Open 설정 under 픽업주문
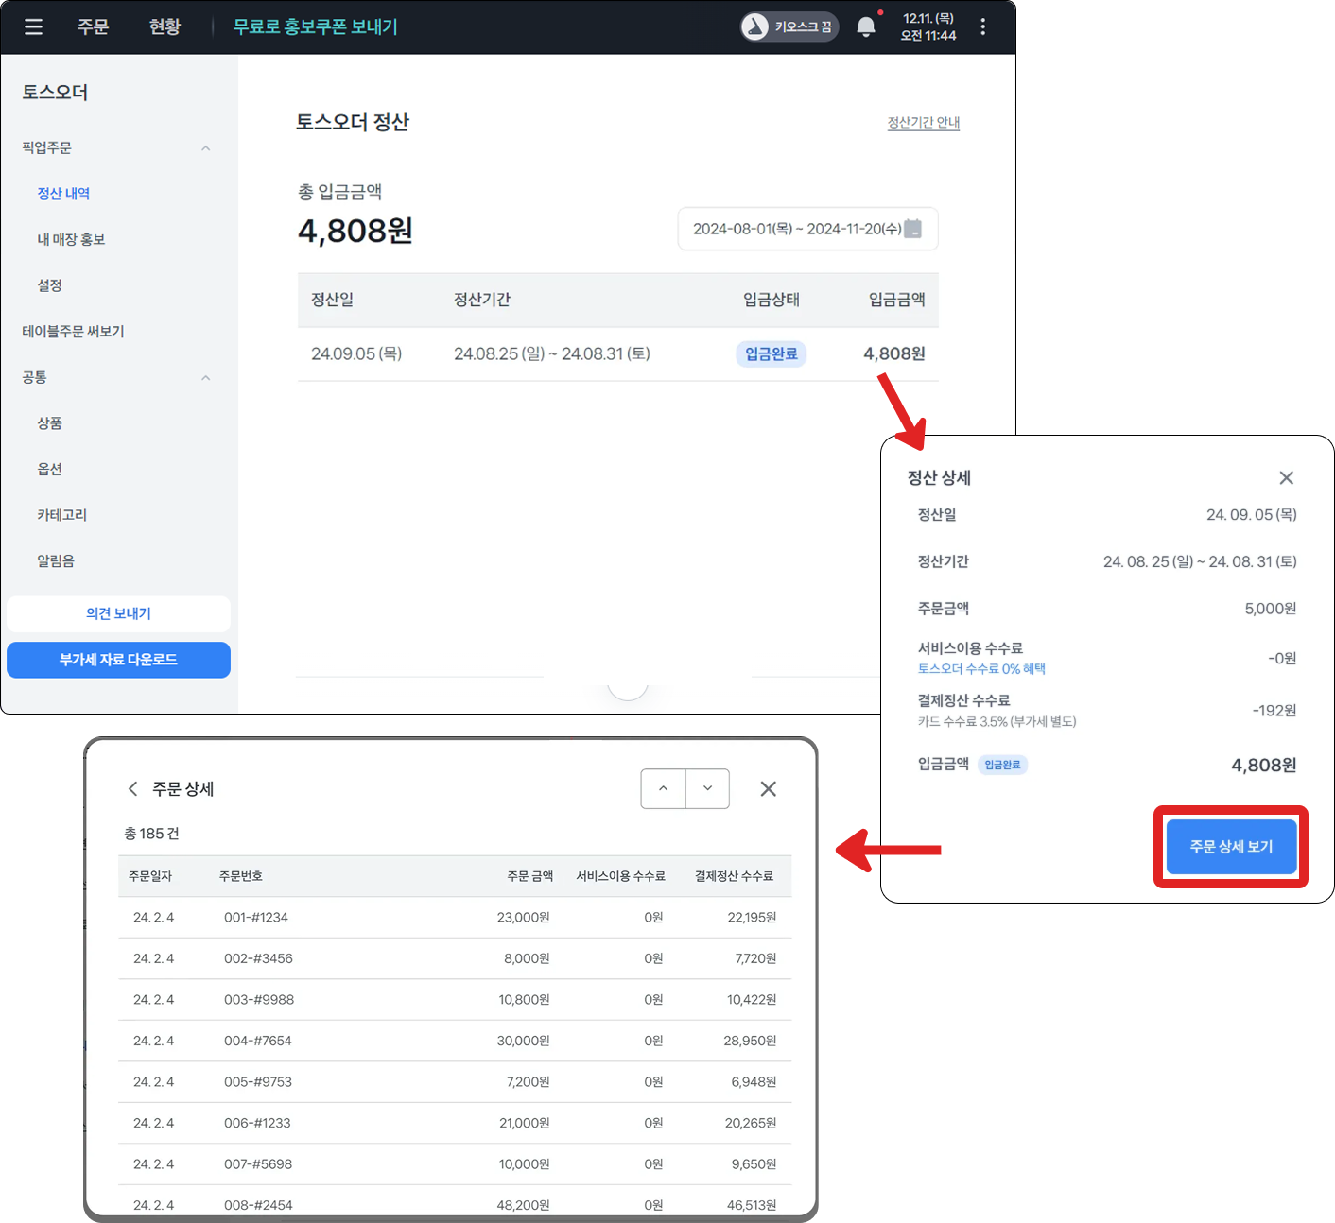Image resolution: width=1335 pixels, height=1223 pixels. (49, 285)
